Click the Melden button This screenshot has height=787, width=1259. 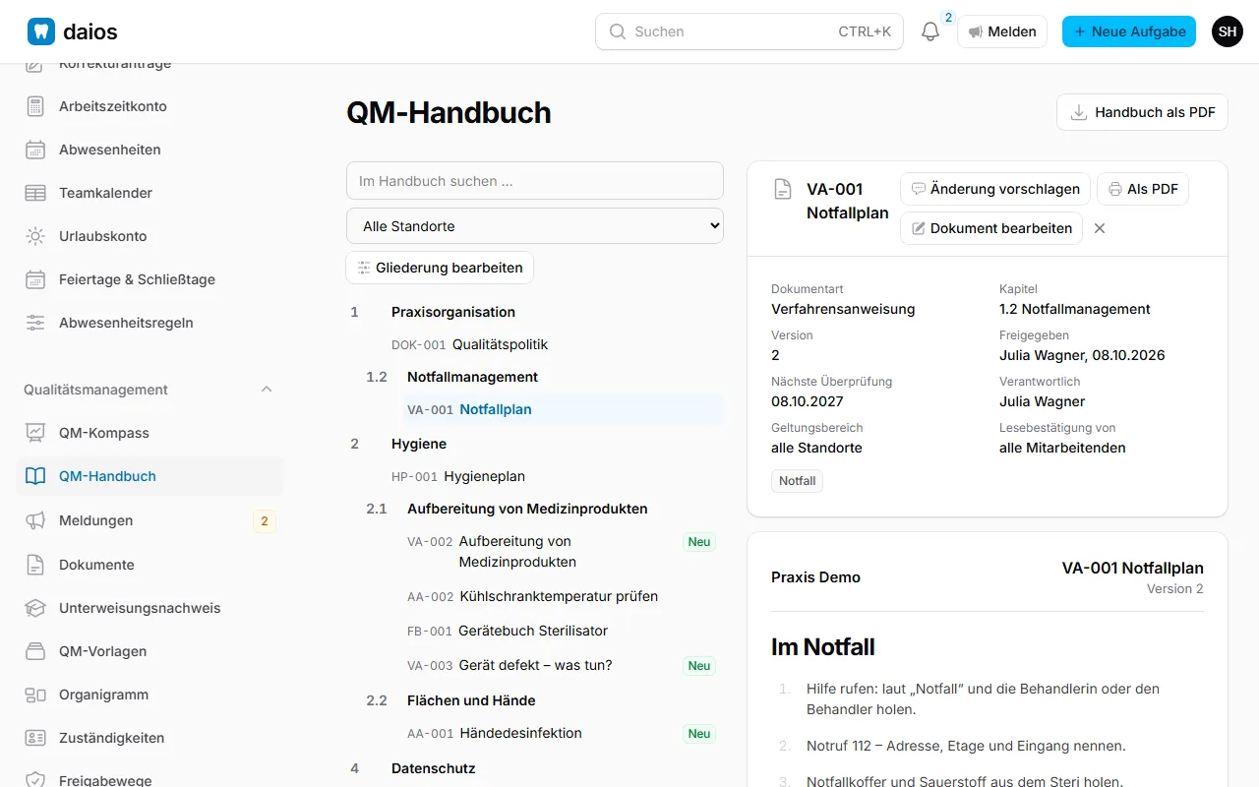tap(1002, 31)
